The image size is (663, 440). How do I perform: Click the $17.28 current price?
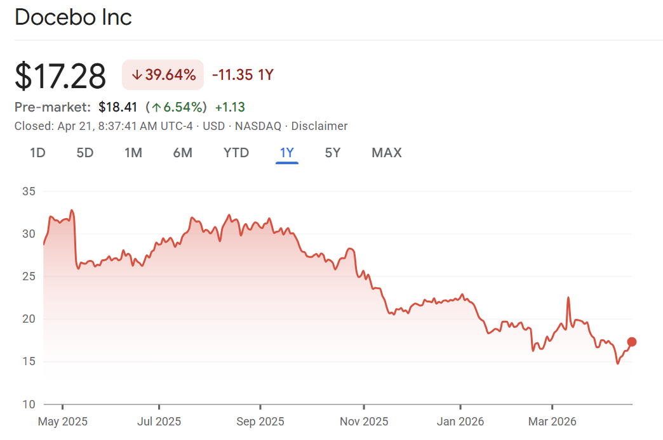[x=60, y=76]
